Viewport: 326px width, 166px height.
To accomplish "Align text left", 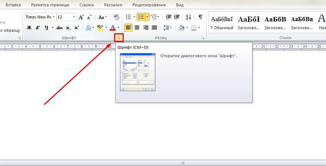I will click(128, 27).
